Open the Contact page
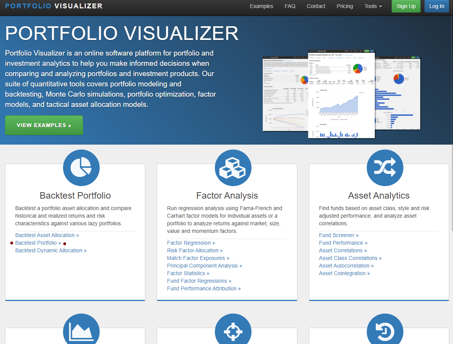 pos(316,6)
